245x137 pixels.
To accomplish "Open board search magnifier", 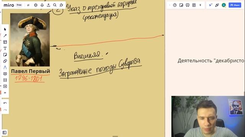I will [55, 5].
